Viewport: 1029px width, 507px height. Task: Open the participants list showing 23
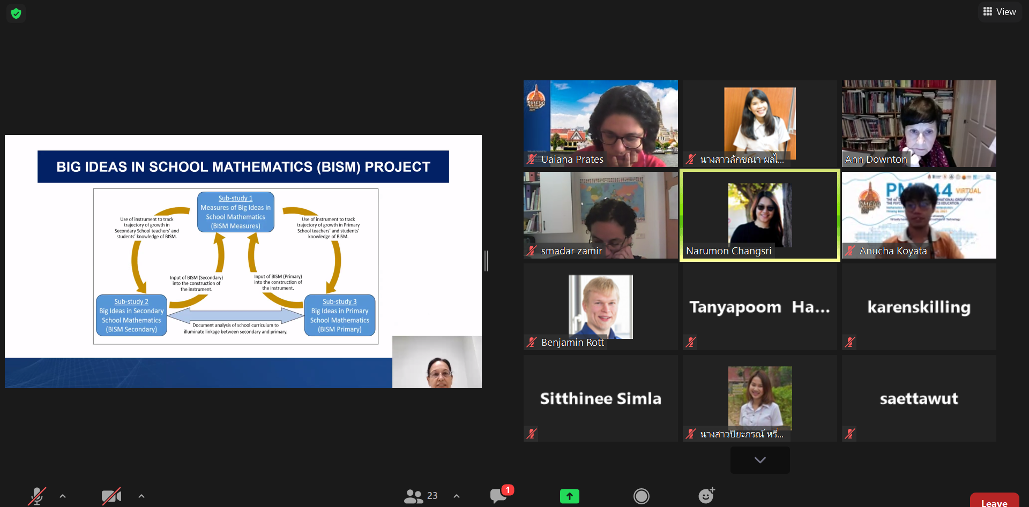(x=421, y=496)
